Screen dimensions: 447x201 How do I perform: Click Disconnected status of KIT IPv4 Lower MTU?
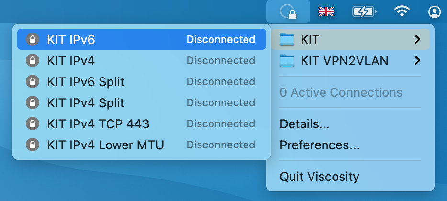click(221, 145)
